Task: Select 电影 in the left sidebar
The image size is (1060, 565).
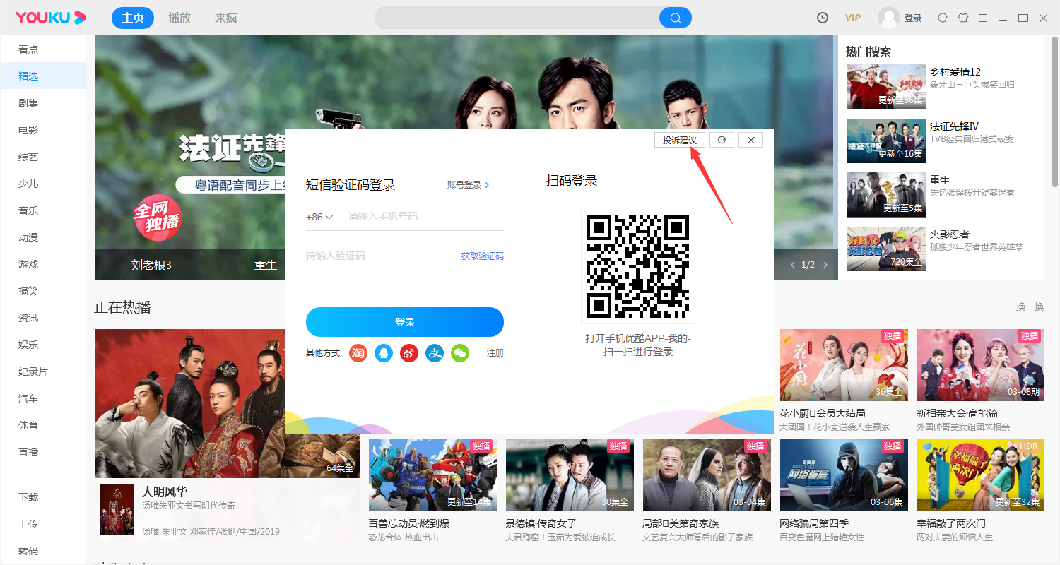Action: click(x=28, y=129)
